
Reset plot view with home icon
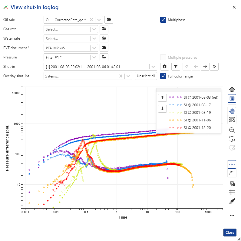tap(232, 90)
